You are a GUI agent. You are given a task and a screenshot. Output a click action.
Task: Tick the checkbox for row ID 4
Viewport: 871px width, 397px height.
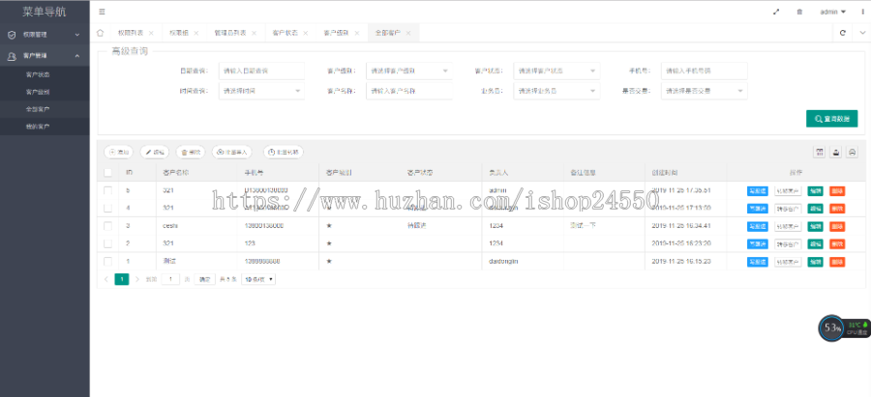[x=107, y=208]
